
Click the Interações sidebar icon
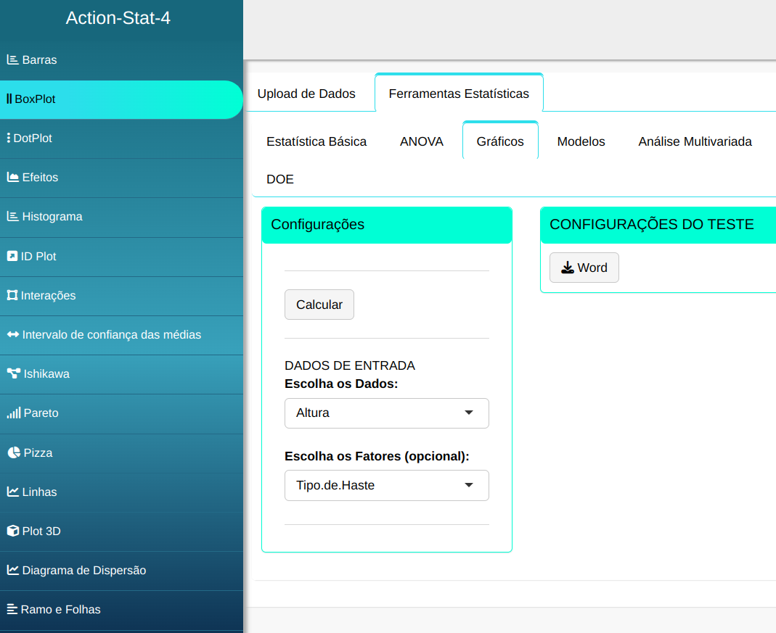(x=12, y=295)
